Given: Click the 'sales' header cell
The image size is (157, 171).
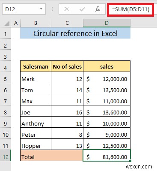Looking at the screenshot, I should click(x=107, y=66).
